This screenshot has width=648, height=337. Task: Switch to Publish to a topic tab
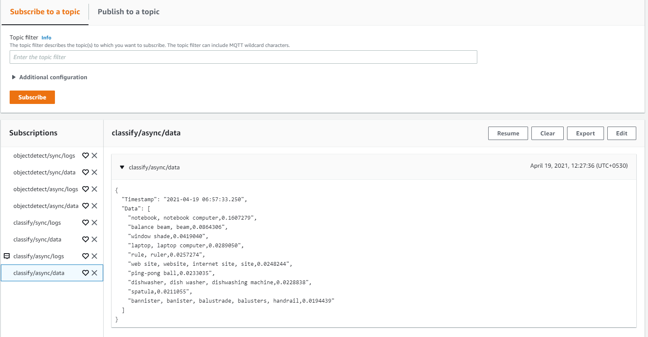(x=128, y=12)
